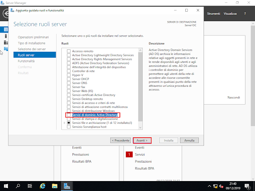Image resolution: width=255 pixels, height=191 pixels.
Task: Select the local server sidebar icon
Action: pyautogui.click(x=6, y=36)
